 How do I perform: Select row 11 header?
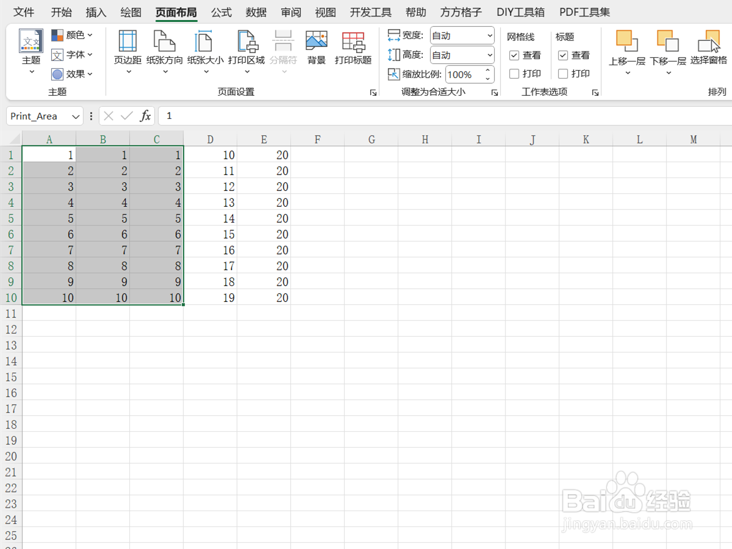pos(11,314)
